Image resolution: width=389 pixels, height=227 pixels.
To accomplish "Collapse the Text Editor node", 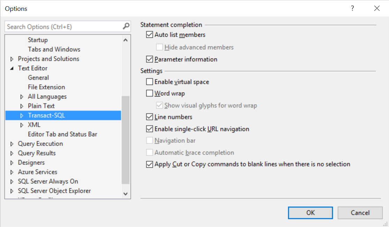I will [x=12, y=68].
